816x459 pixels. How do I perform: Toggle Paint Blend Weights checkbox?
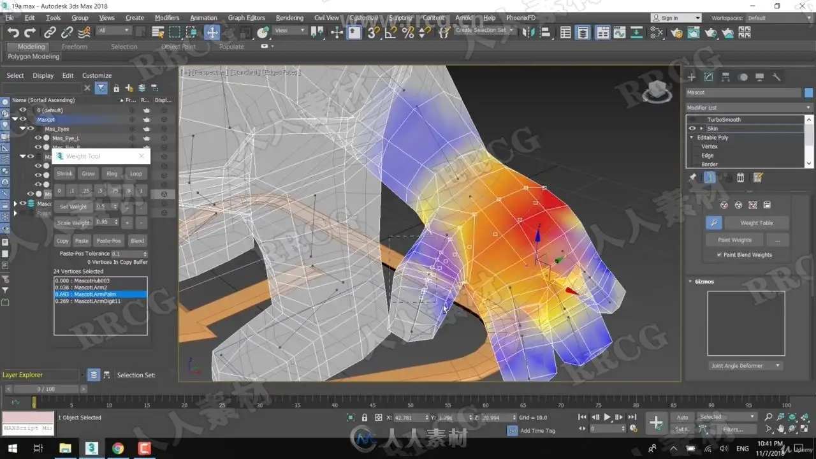coord(720,255)
